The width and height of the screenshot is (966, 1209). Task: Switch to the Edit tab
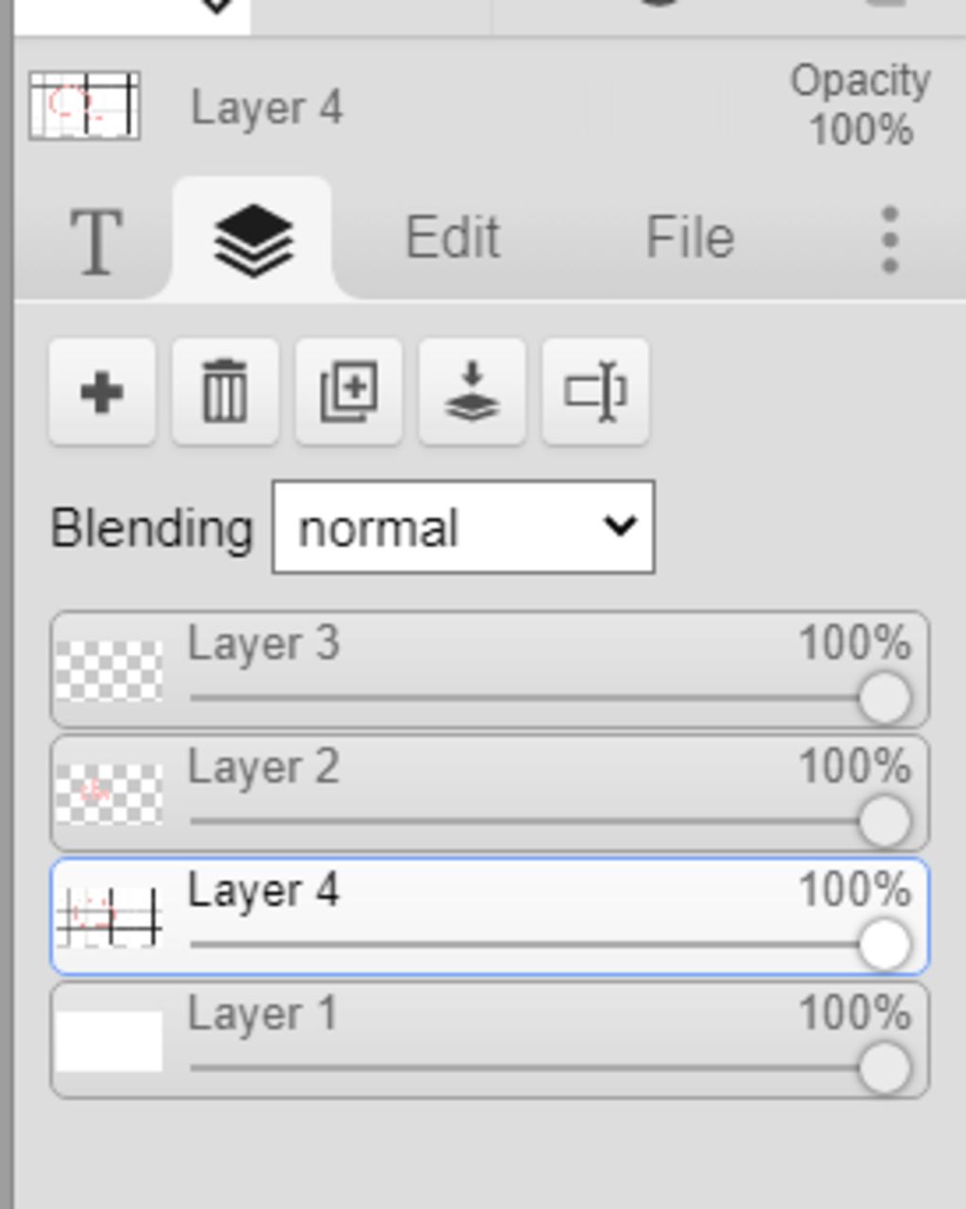pos(452,238)
